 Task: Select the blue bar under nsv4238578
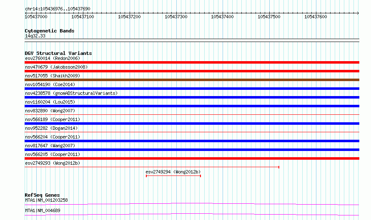coord(192,97)
